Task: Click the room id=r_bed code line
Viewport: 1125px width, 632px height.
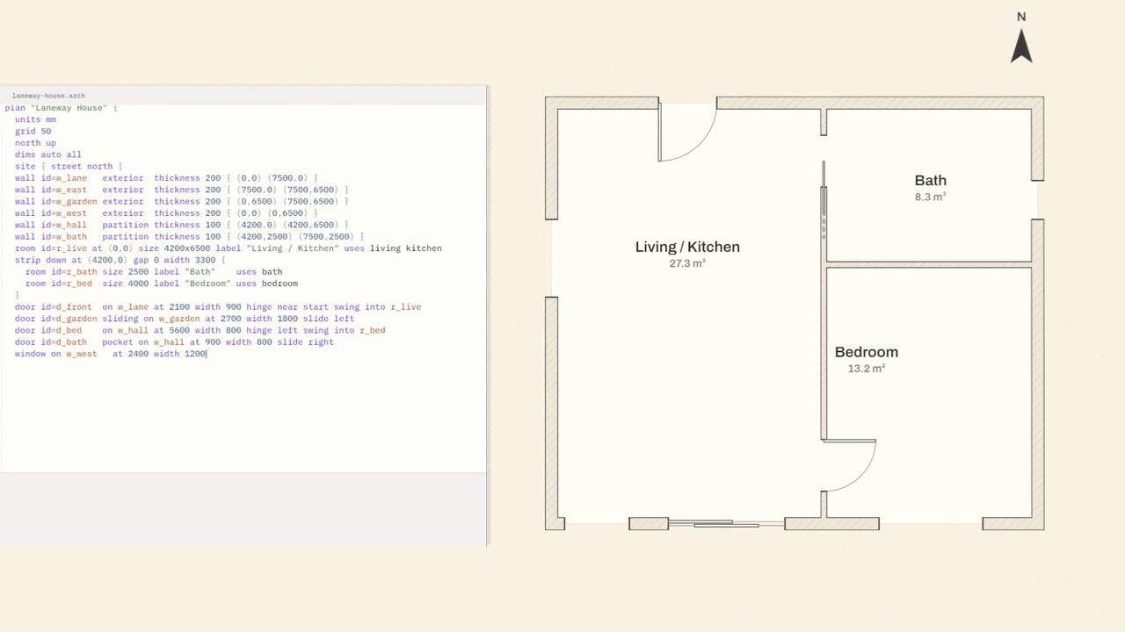Action: (162, 284)
